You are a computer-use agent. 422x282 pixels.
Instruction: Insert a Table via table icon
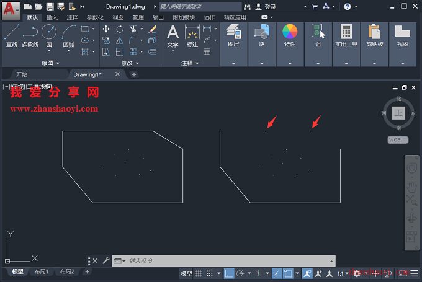point(207,51)
